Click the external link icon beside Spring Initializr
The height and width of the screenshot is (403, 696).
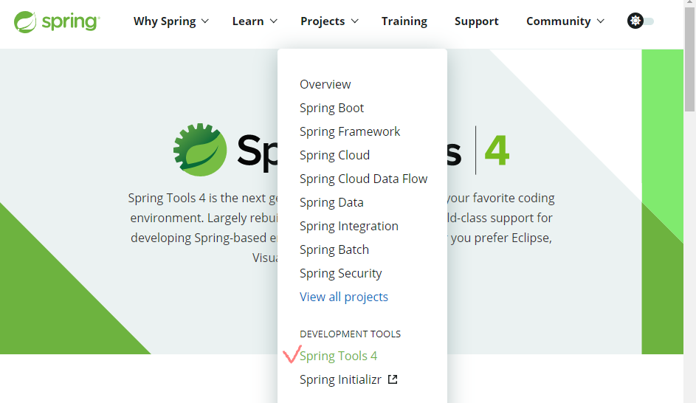[x=393, y=379]
